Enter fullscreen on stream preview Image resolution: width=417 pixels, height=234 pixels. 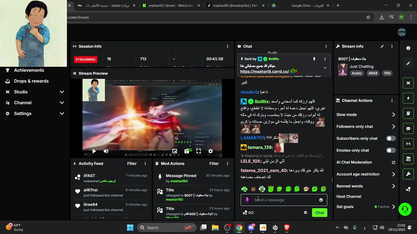point(198,151)
